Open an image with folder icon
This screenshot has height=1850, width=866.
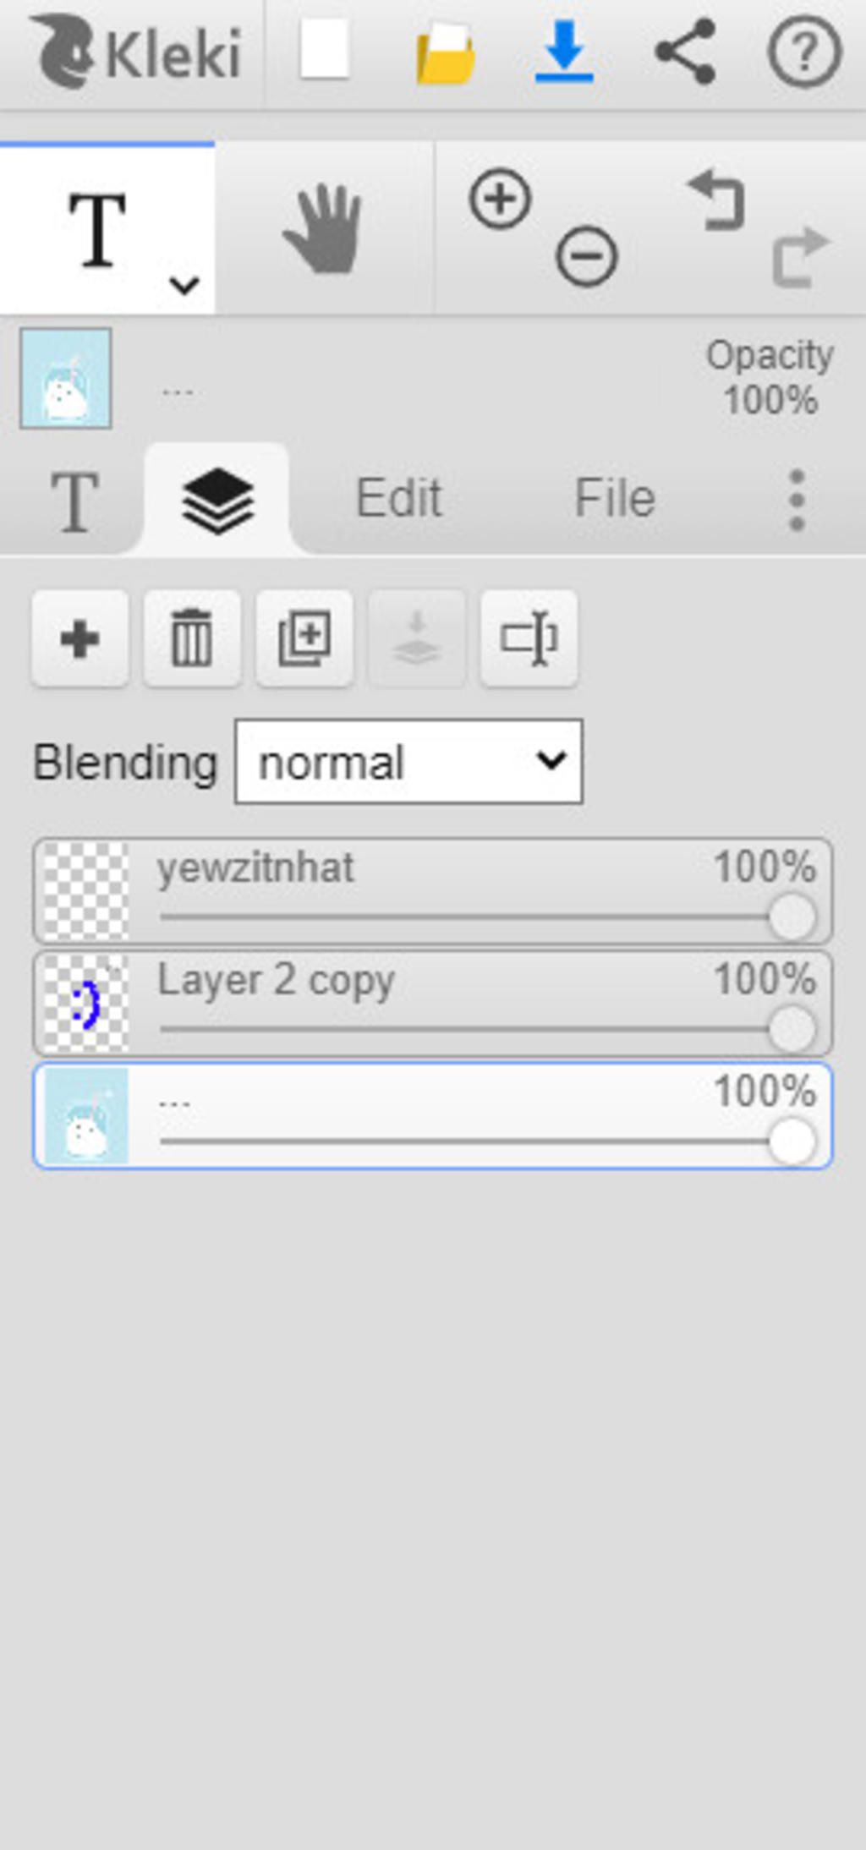(446, 54)
